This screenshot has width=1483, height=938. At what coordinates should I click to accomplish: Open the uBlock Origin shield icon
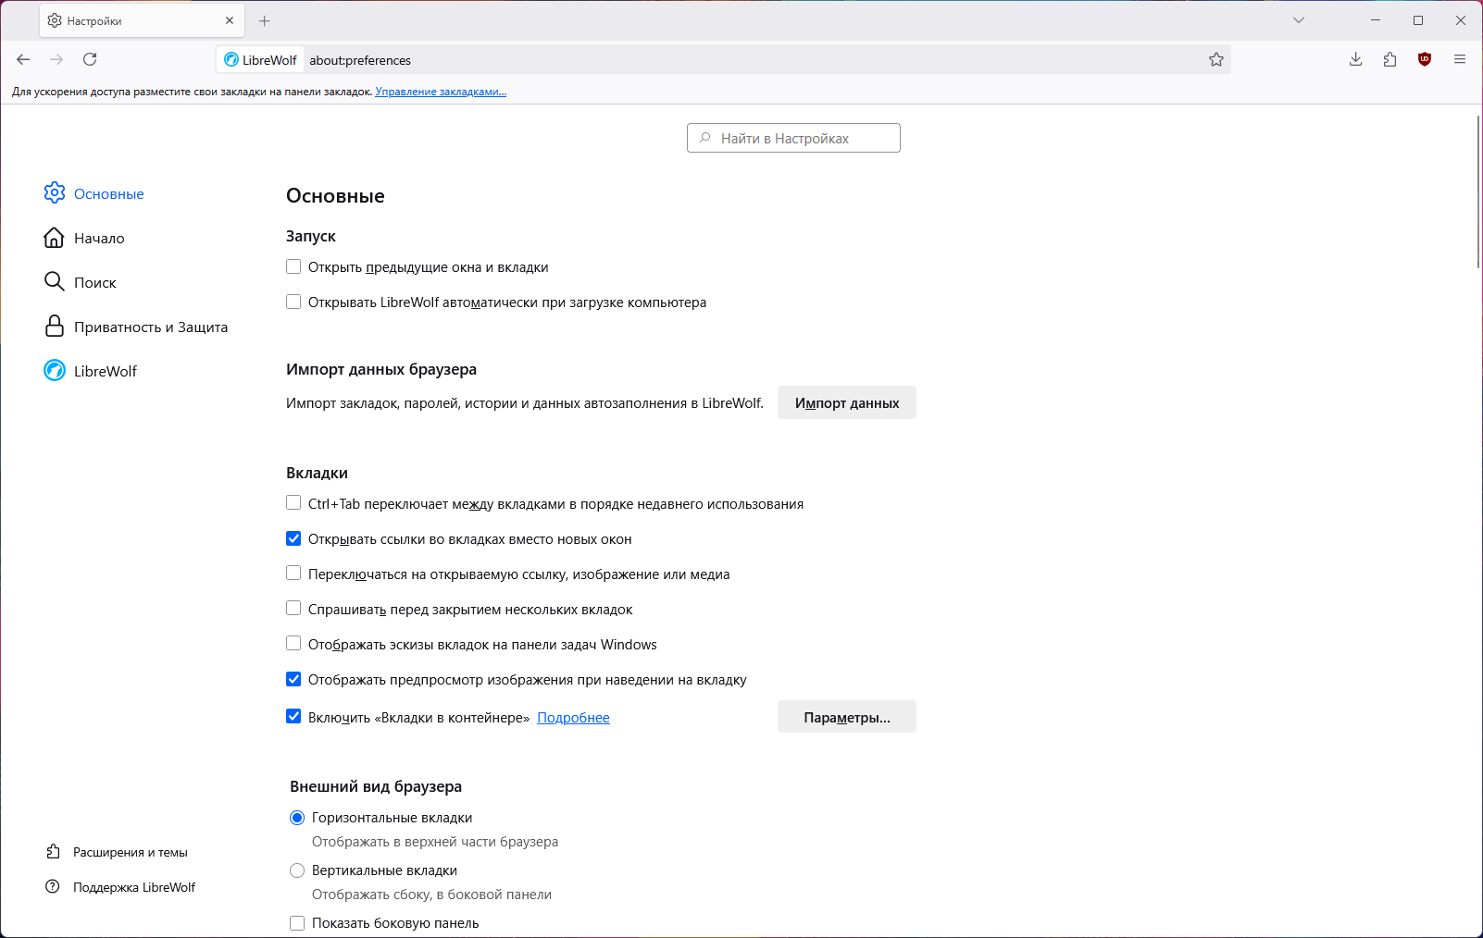(1425, 59)
